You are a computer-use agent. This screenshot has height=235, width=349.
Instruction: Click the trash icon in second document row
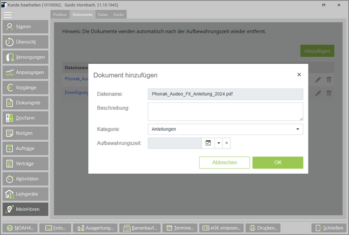[x=329, y=93]
